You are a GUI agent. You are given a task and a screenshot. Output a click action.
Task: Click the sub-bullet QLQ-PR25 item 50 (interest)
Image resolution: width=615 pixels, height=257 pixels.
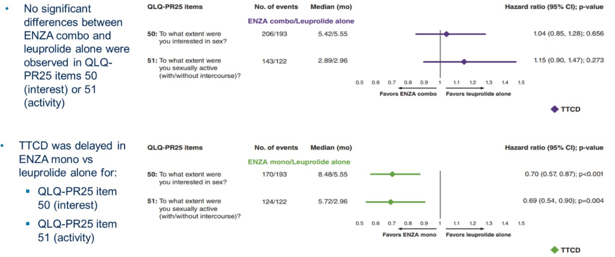[x=77, y=198]
